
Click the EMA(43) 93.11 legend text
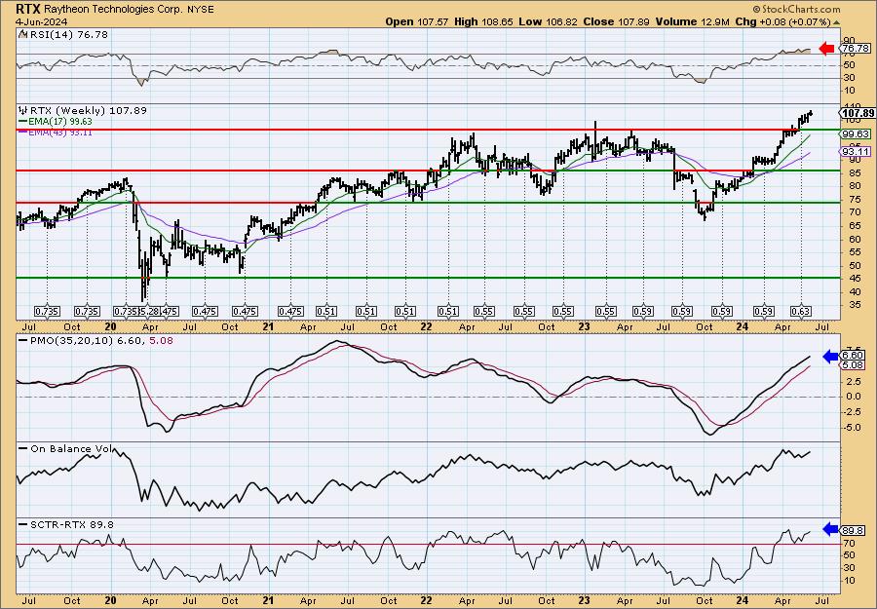[59, 133]
